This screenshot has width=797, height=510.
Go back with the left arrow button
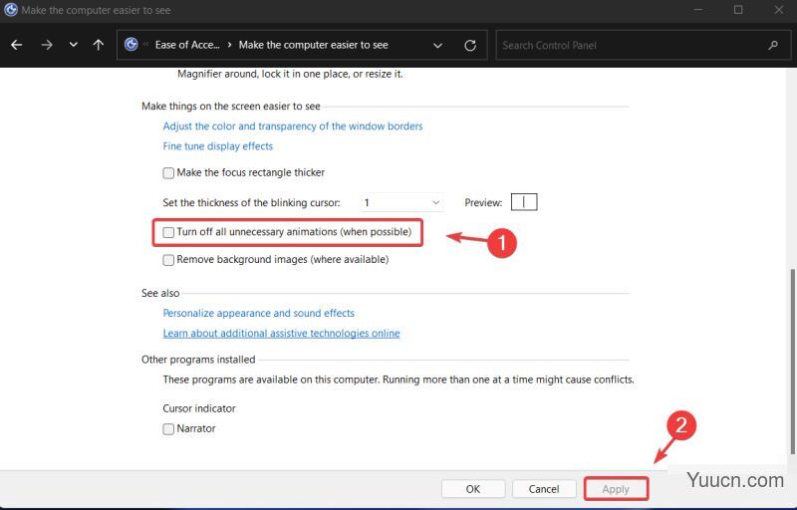click(x=17, y=45)
